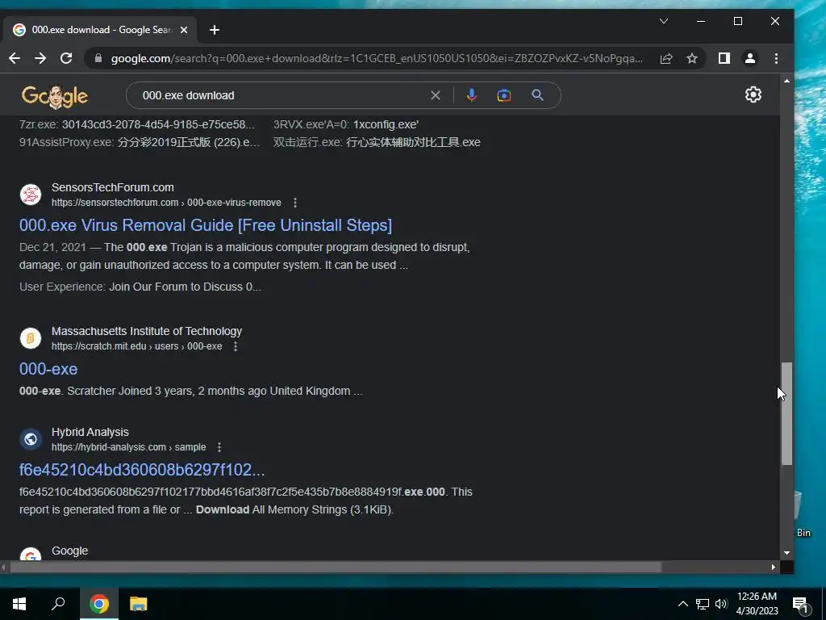Open Chrome side panel
This screenshot has width=826, height=620.
pos(724,58)
